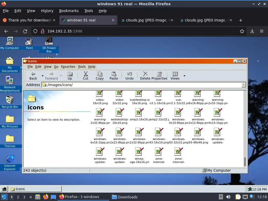Image resolution: width=268 pixels, height=201 pixels.
Task: Open the Back history dropdown arrow
Action: [x=43, y=76]
